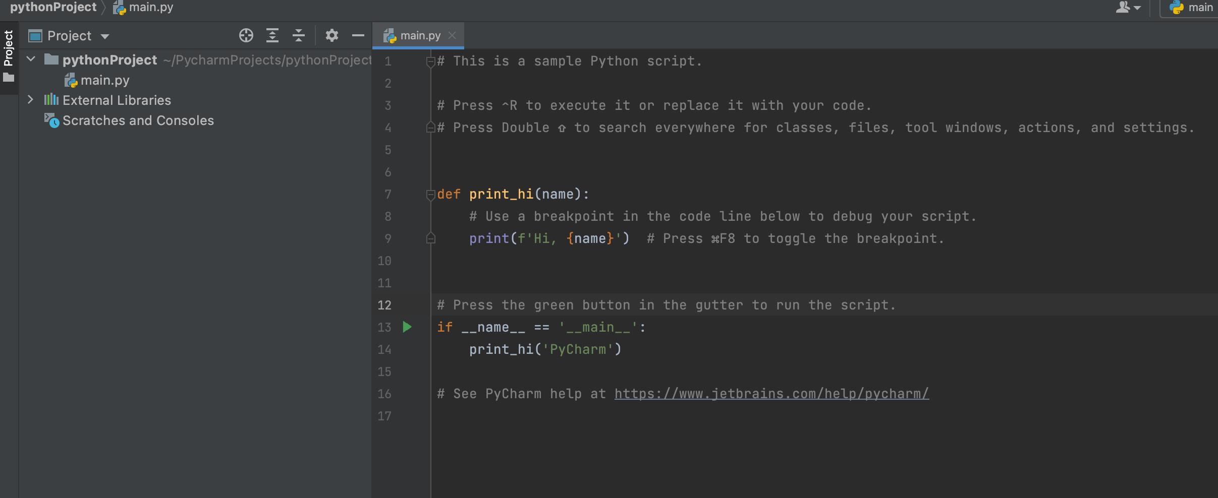Click line number 12 in gutter
Screen dimensions: 1218x498
click(384, 305)
